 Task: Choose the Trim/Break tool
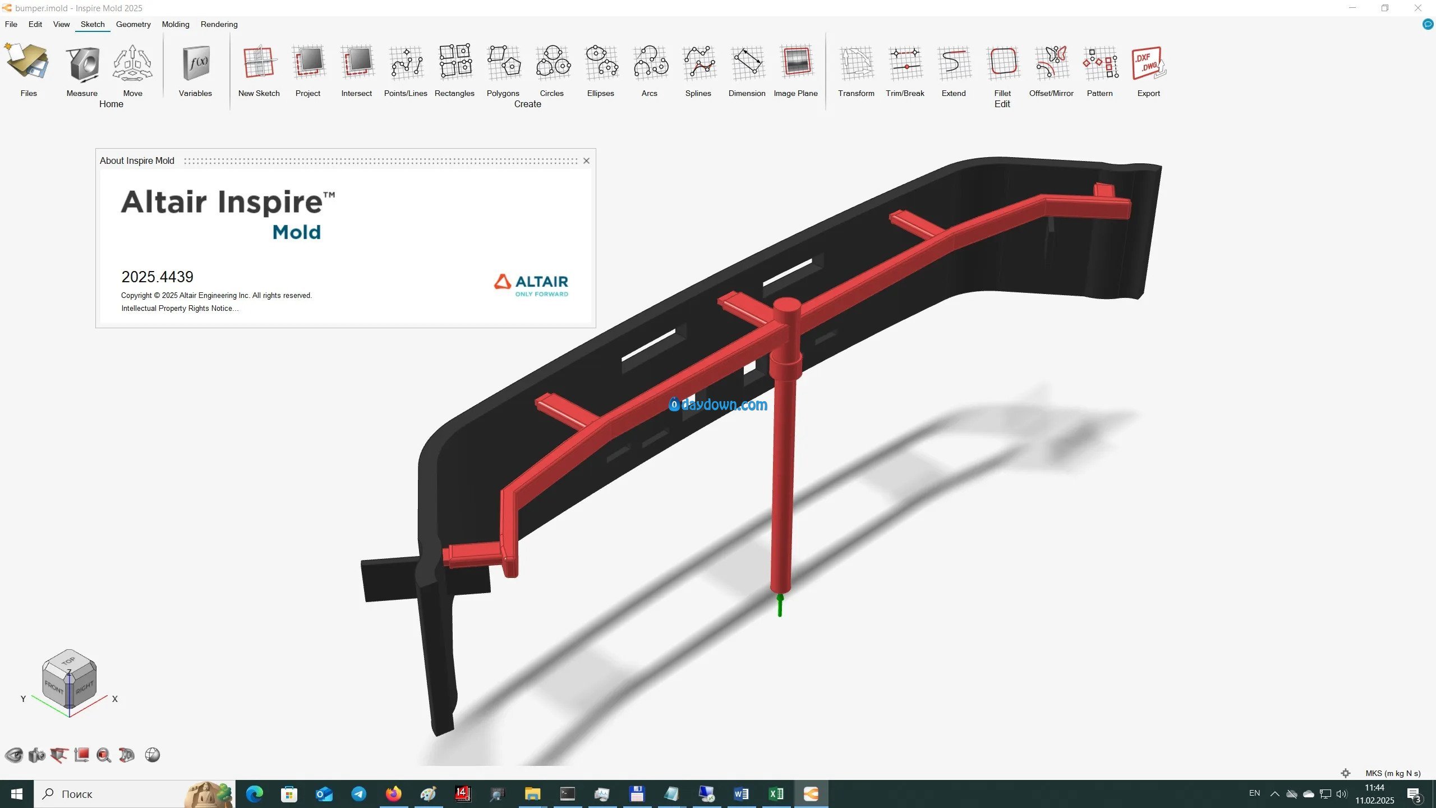pyautogui.click(x=905, y=62)
